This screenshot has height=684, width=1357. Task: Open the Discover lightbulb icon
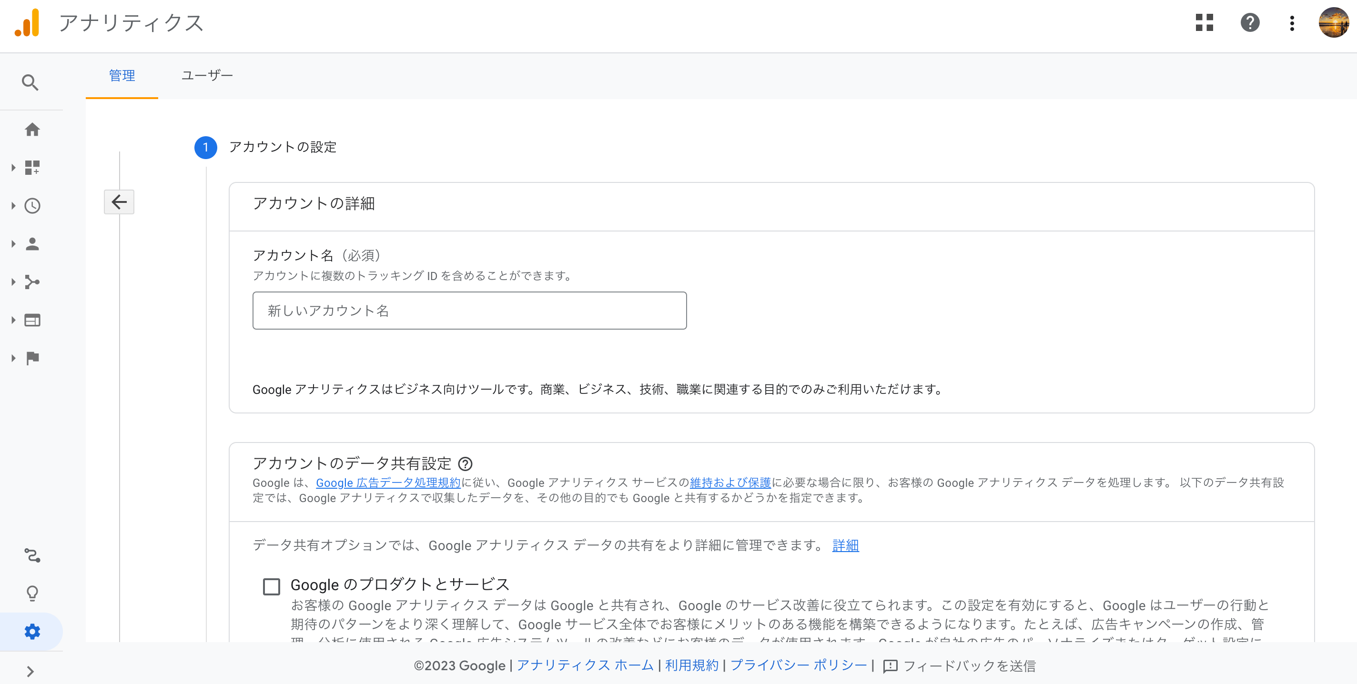pyautogui.click(x=32, y=593)
